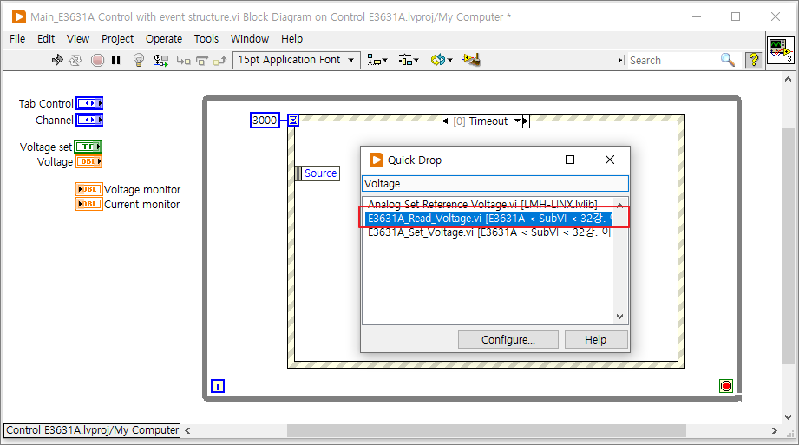Image resolution: width=799 pixels, height=445 pixels.
Task: Open the [0] Timeout event case selector
Action: [x=488, y=121]
